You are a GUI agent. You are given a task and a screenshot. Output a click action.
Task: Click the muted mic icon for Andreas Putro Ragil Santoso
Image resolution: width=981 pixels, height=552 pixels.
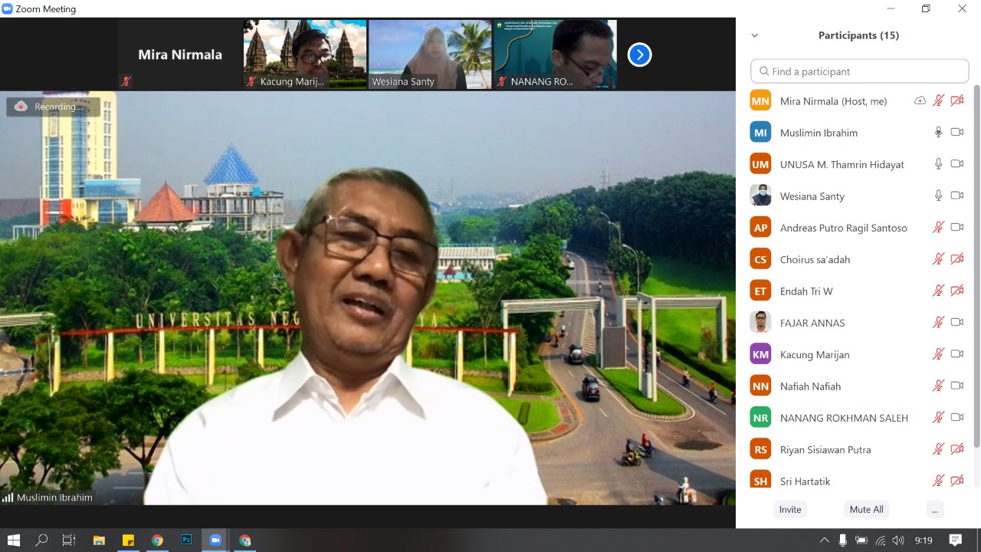tap(938, 227)
